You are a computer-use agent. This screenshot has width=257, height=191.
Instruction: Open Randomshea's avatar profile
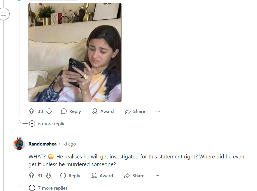[19, 144]
